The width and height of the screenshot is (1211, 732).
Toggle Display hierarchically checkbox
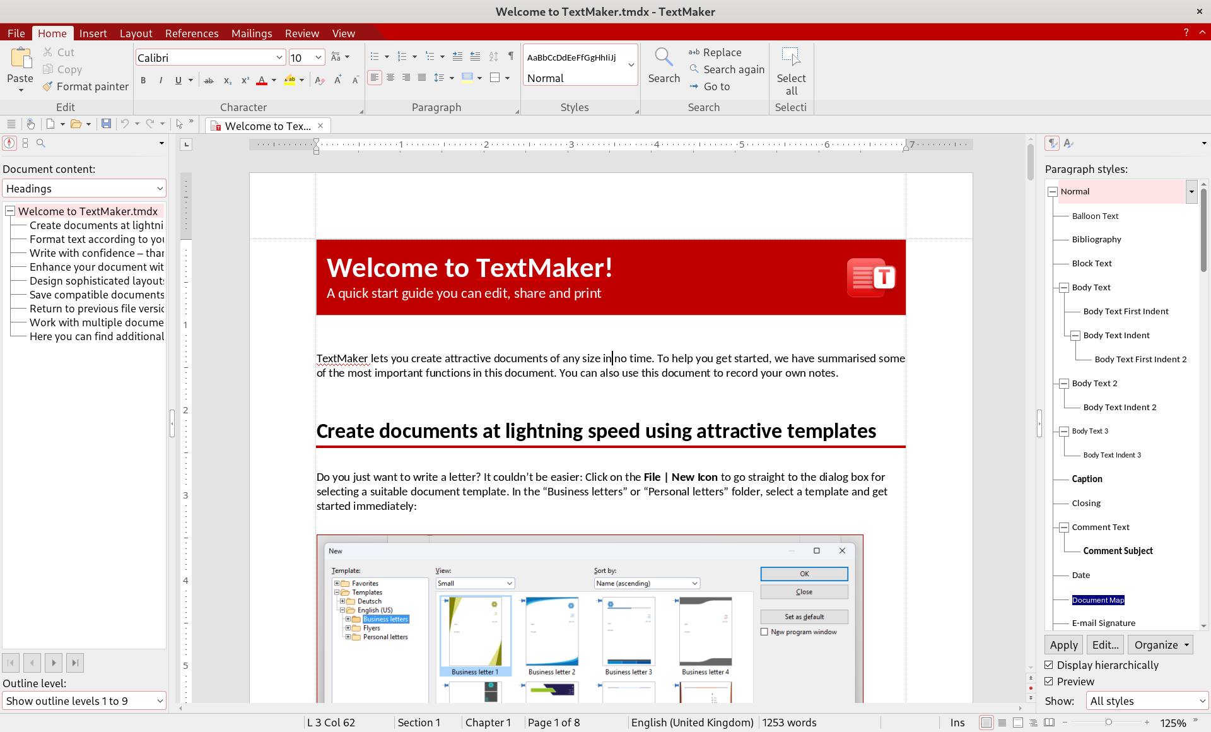[x=1050, y=664]
